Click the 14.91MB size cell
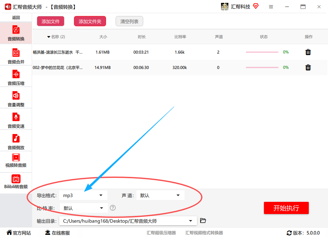This screenshot has height=238, width=328. pyautogui.click(x=102, y=68)
